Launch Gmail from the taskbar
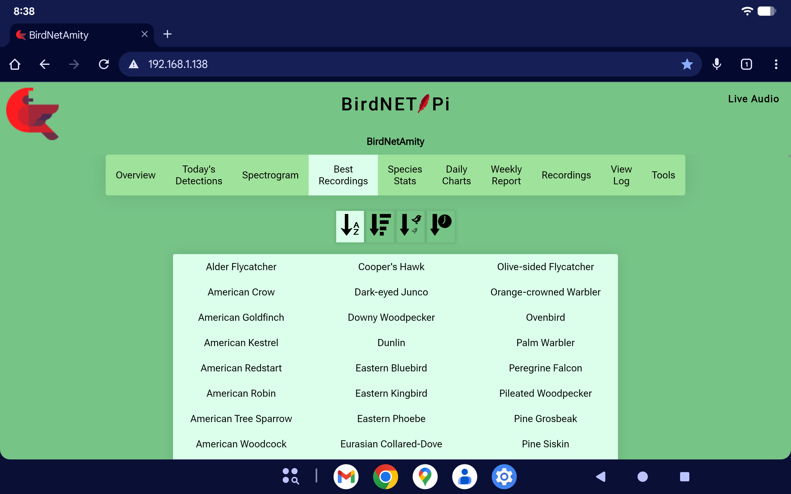 click(346, 477)
